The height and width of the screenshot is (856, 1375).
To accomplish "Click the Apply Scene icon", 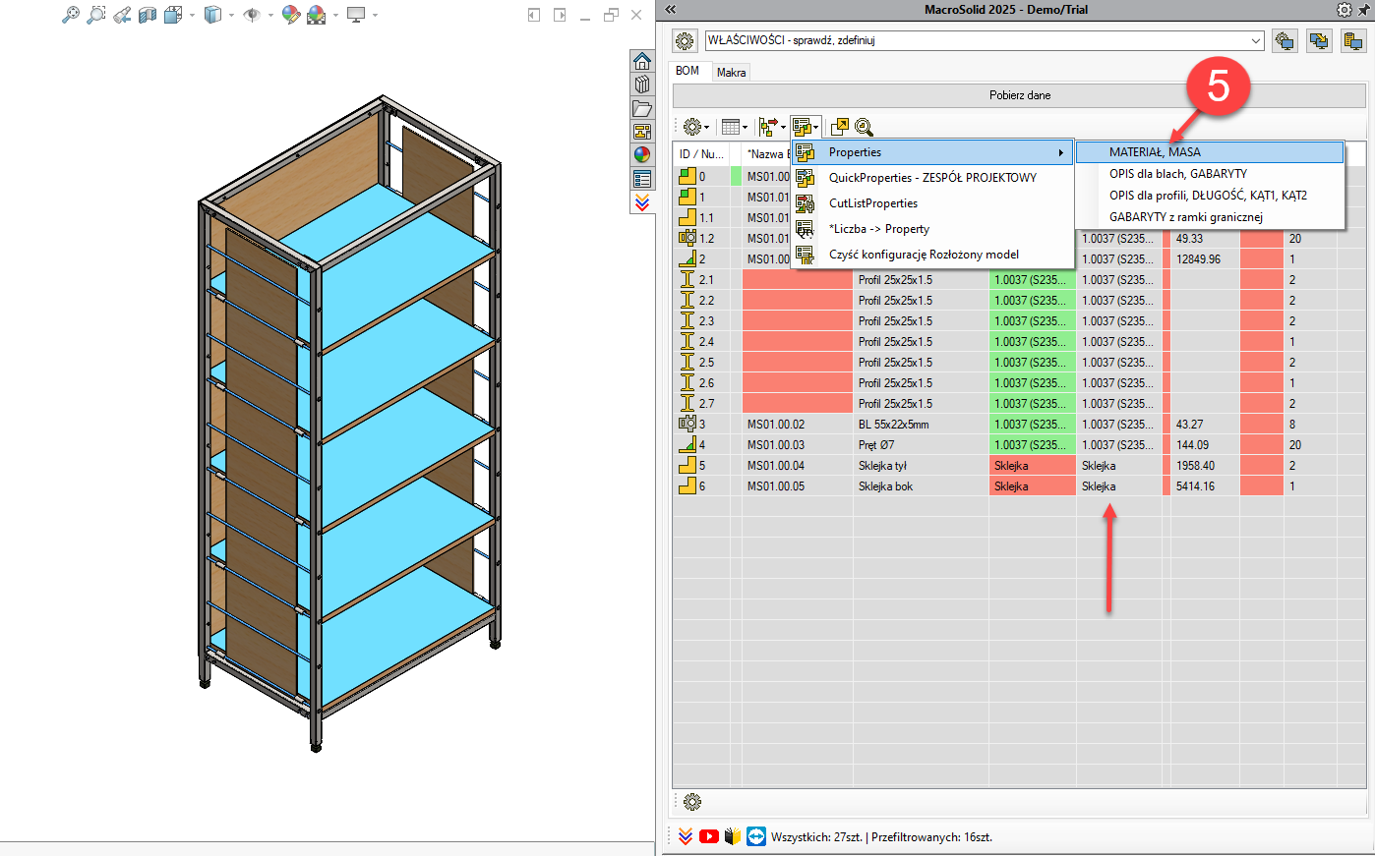I will 316,15.
